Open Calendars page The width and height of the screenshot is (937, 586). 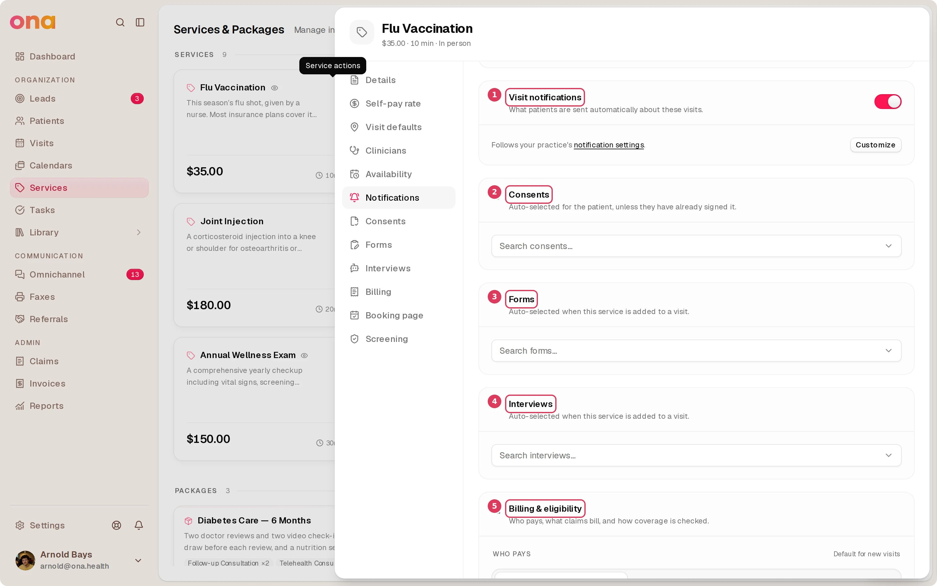pos(79,165)
